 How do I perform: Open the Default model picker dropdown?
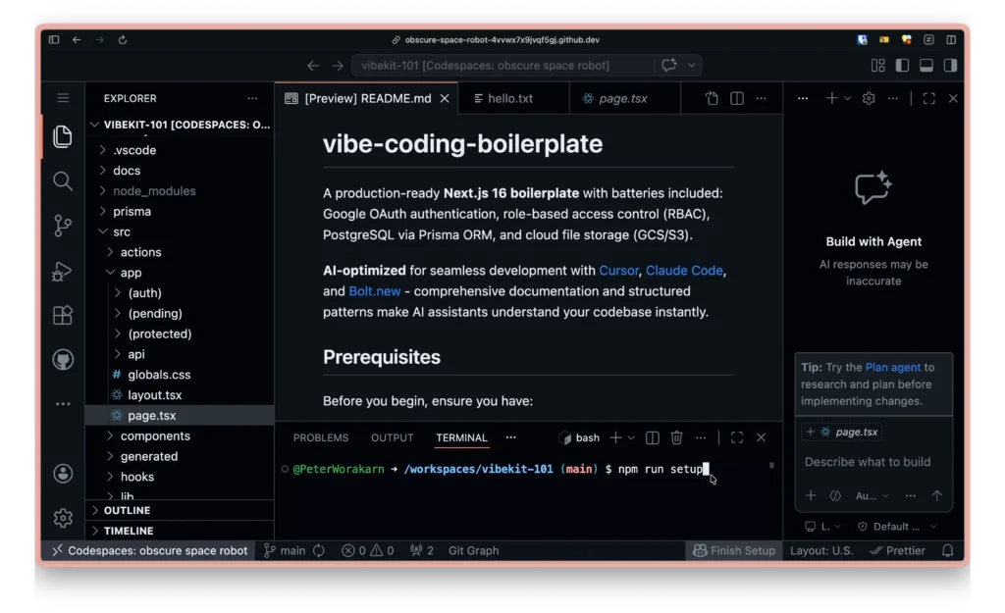(x=897, y=527)
